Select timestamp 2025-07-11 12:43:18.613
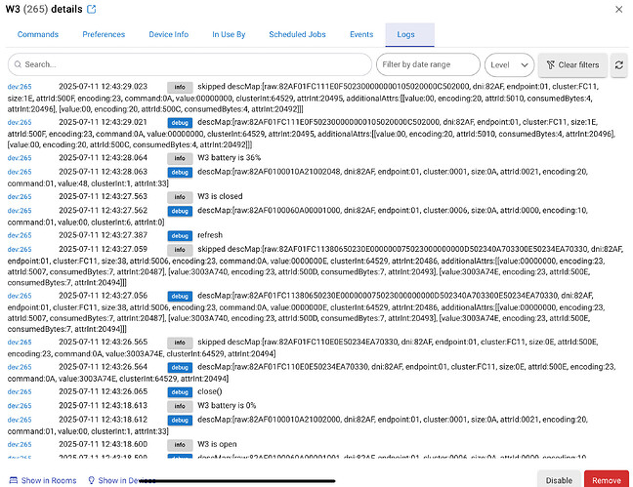The height and width of the screenshot is (487, 633). 103,405
